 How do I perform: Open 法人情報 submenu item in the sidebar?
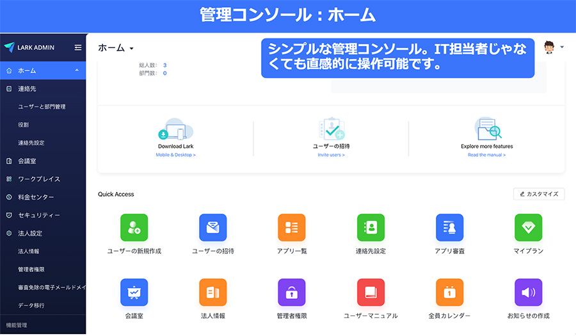click(x=29, y=251)
